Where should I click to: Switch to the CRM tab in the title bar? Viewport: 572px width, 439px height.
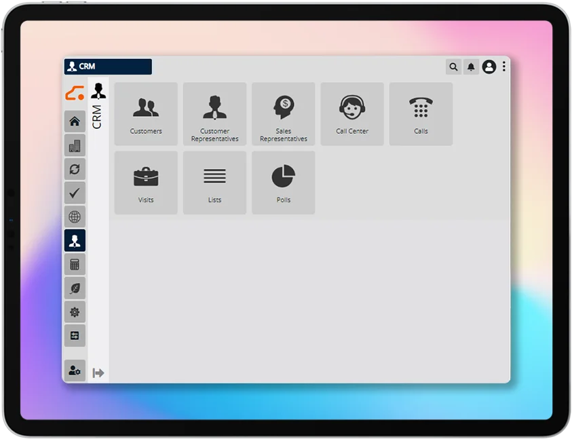point(107,66)
